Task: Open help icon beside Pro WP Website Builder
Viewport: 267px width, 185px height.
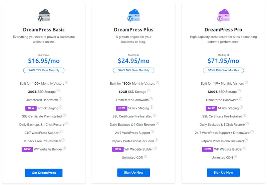Action: pyautogui.click(x=245, y=148)
